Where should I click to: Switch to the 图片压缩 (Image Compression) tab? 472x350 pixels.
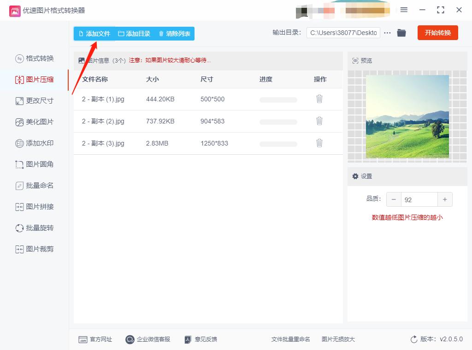click(x=35, y=79)
